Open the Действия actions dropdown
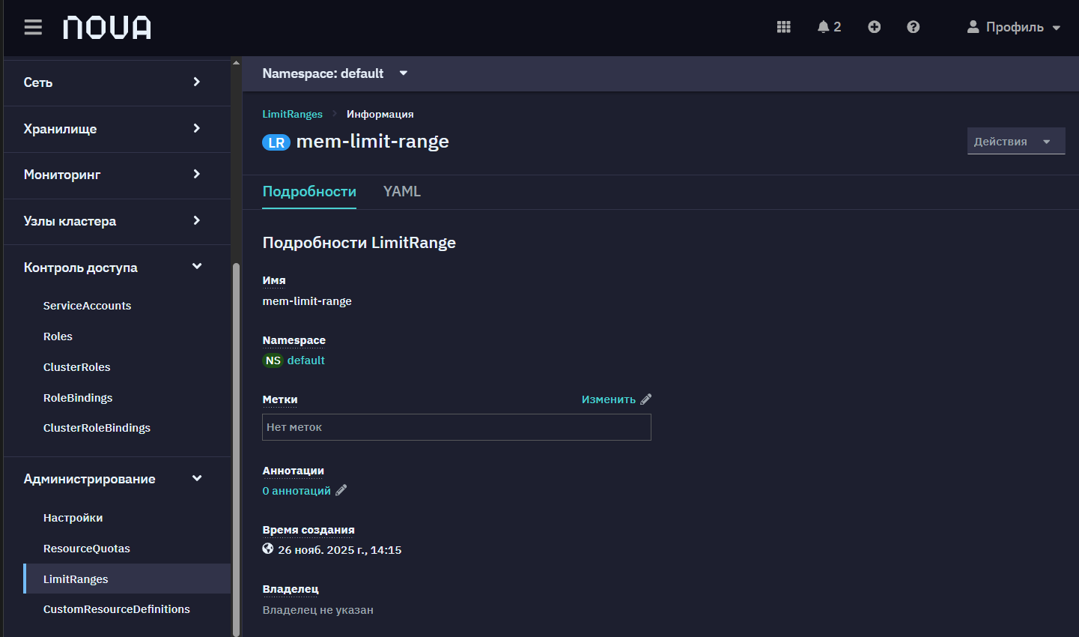This screenshot has width=1079, height=637. [x=1016, y=142]
